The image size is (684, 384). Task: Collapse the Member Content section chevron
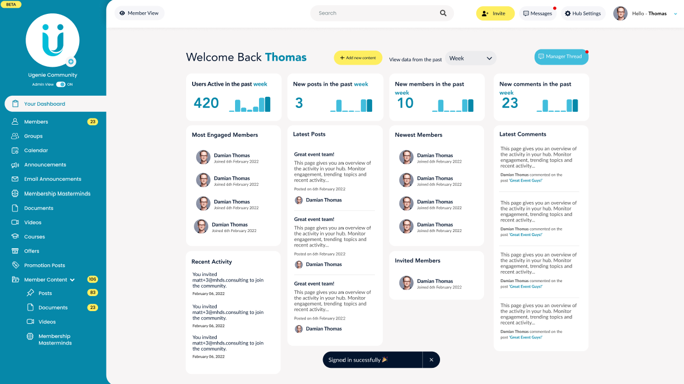click(x=72, y=280)
